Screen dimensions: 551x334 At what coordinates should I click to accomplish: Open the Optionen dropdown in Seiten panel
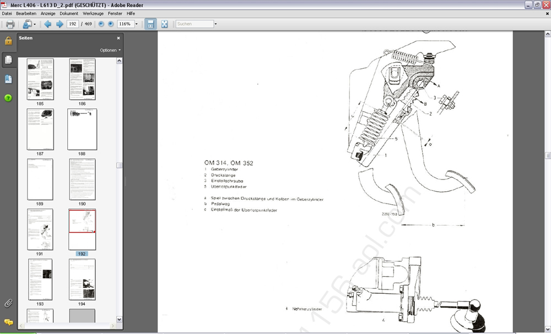[110, 50]
